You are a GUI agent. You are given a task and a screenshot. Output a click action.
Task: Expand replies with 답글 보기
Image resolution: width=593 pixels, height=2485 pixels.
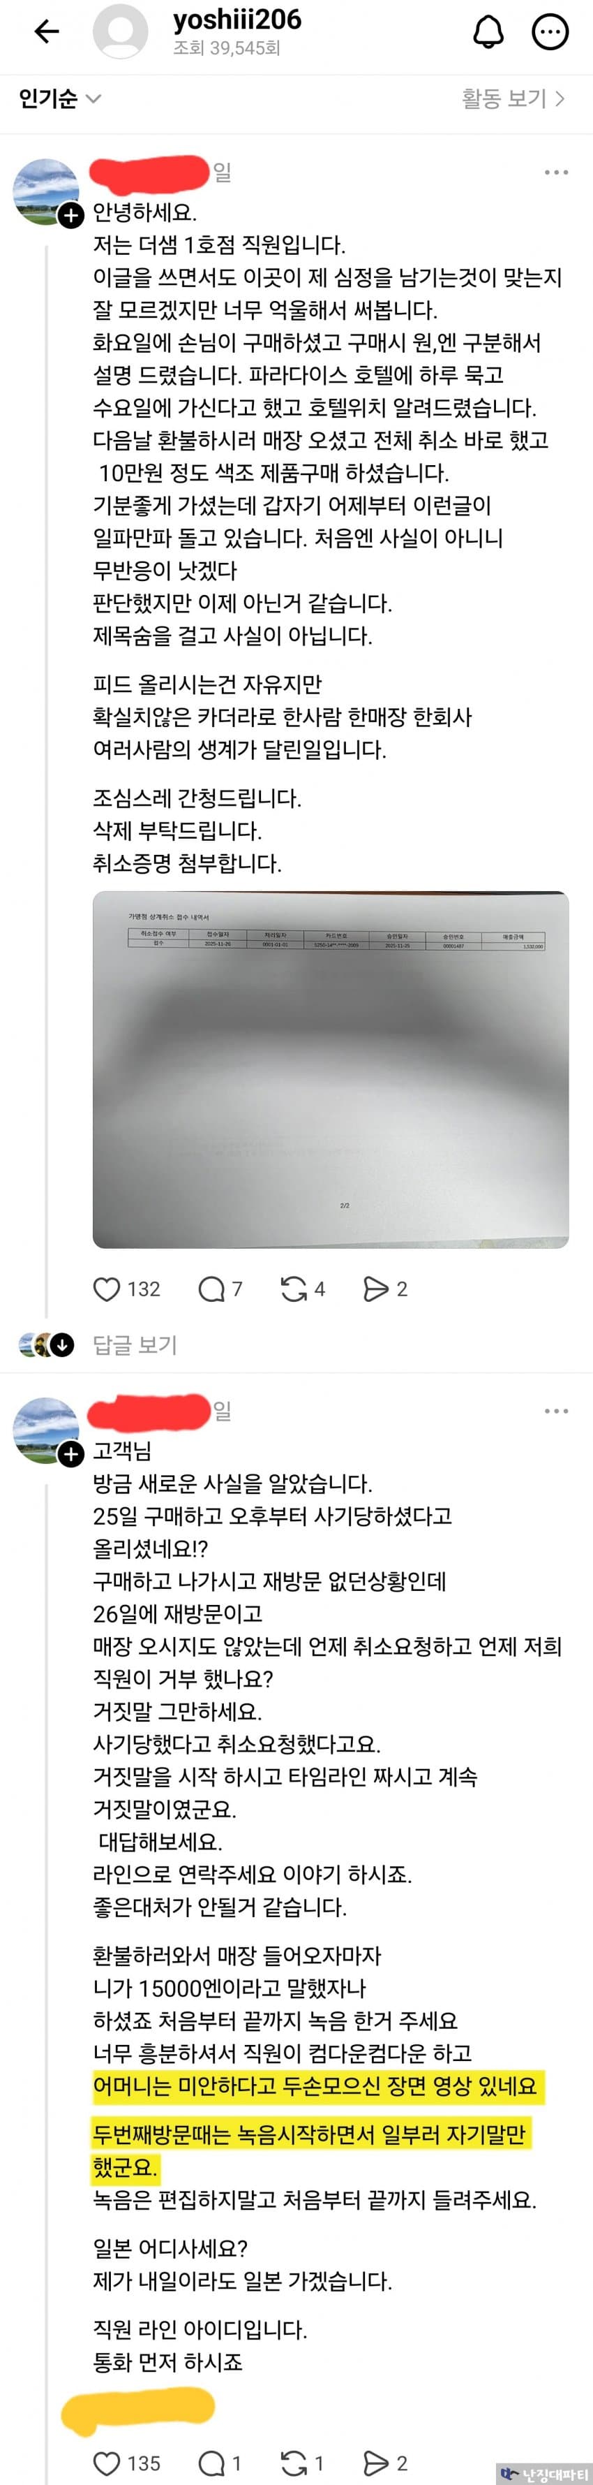coord(134,1344)
